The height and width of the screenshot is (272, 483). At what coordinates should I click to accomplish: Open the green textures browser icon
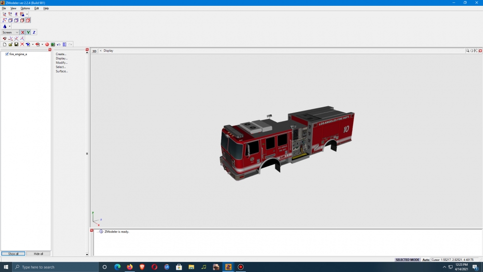[x=53, y=44]
